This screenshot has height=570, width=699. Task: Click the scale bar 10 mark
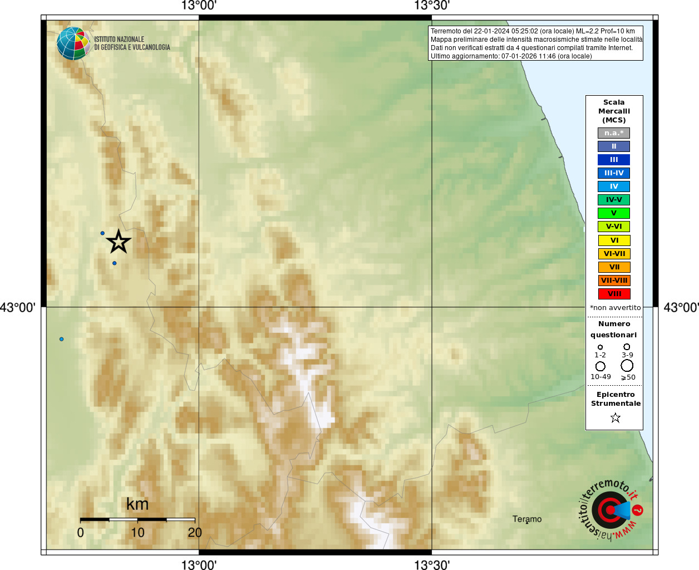point(137,533)
